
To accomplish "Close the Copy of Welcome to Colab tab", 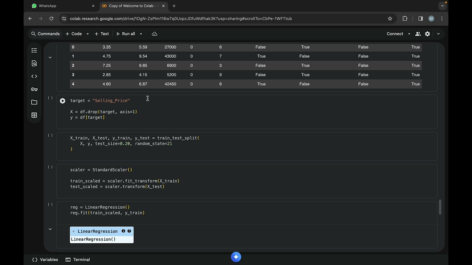I will tap(163, 6).
